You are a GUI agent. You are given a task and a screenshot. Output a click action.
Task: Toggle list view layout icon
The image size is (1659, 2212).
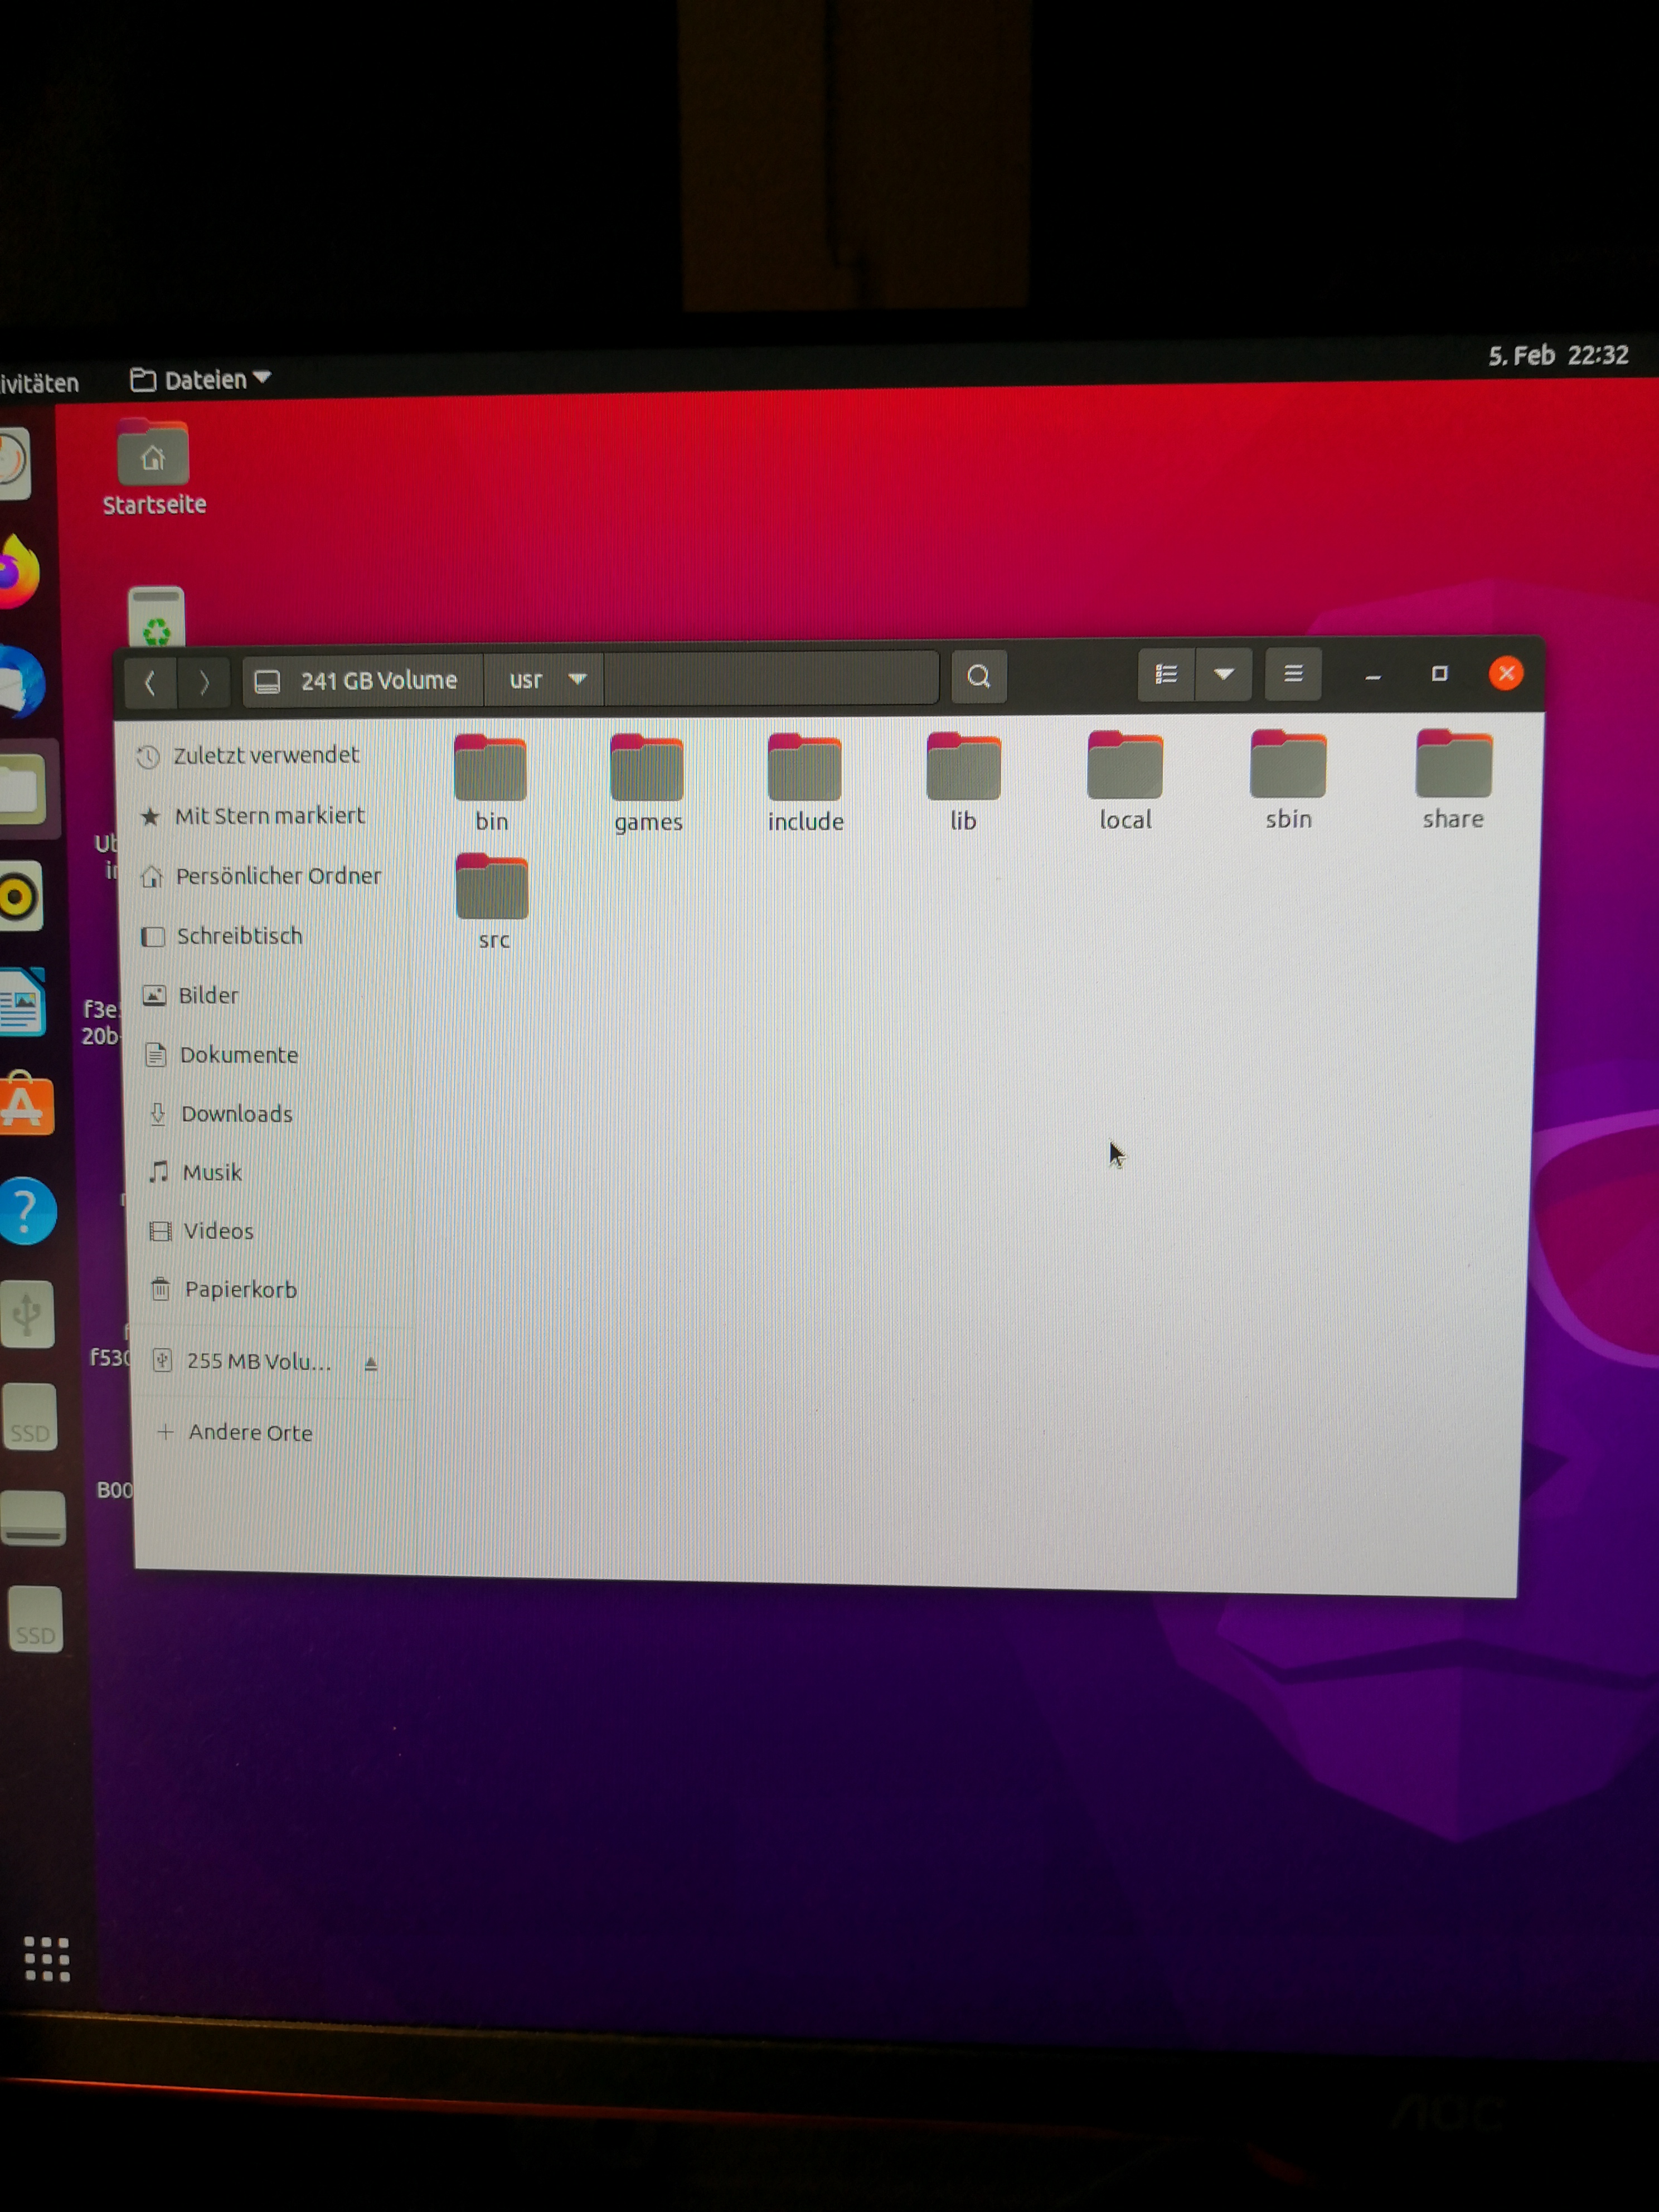coord(1165,675)
